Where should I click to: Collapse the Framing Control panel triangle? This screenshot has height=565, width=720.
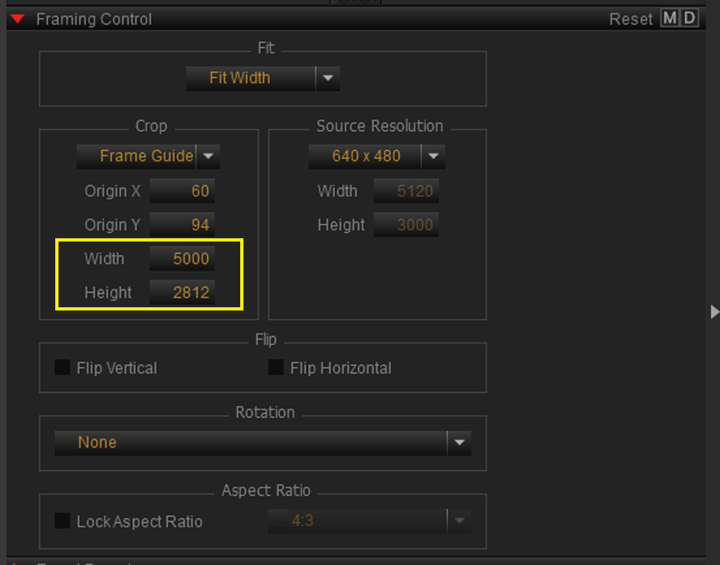tap(18, 19)
